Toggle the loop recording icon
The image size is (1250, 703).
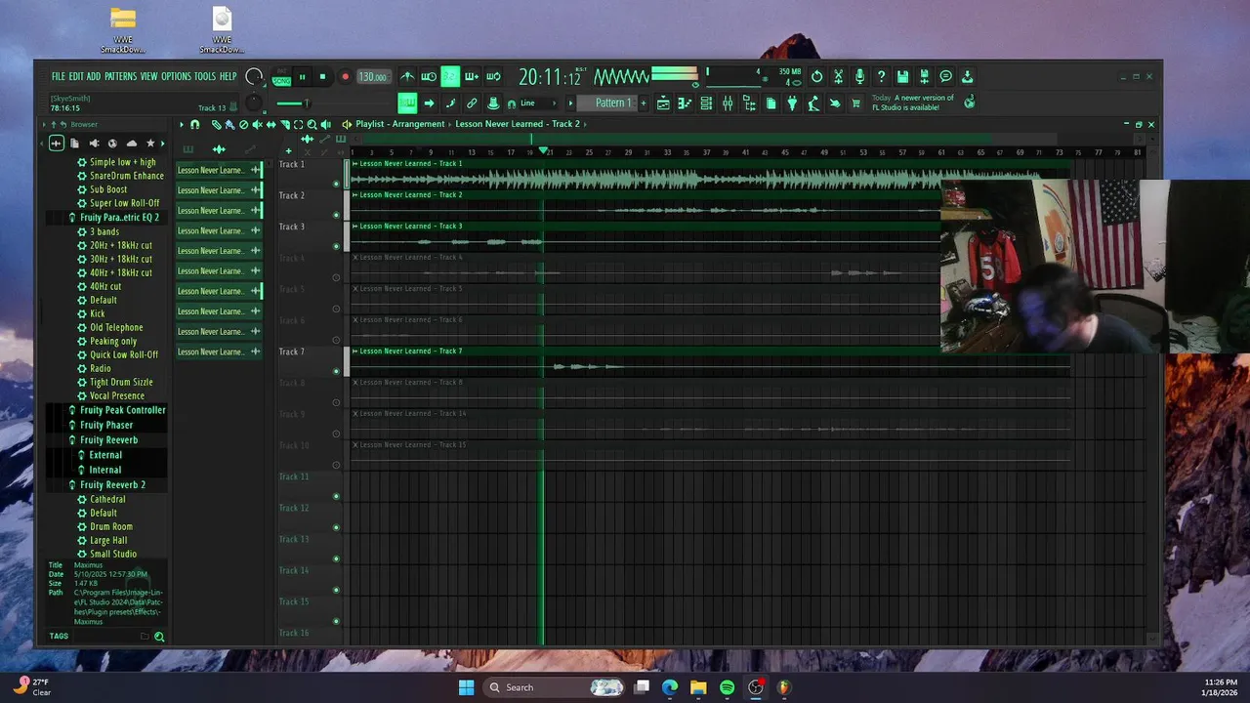click(493, 76)
